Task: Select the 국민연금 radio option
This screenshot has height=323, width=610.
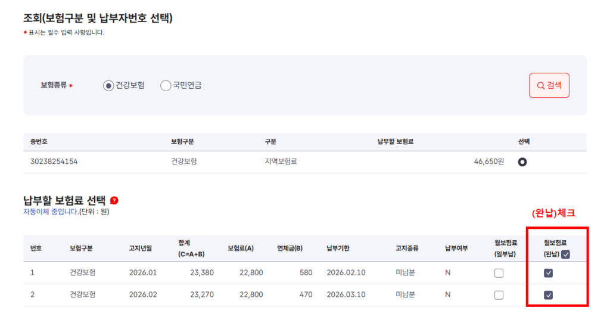Action: click(x=166, y=86)
